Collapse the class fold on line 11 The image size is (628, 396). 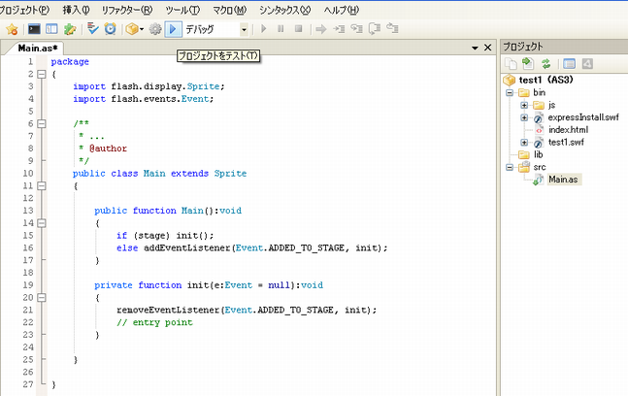[x=42, y=185]
